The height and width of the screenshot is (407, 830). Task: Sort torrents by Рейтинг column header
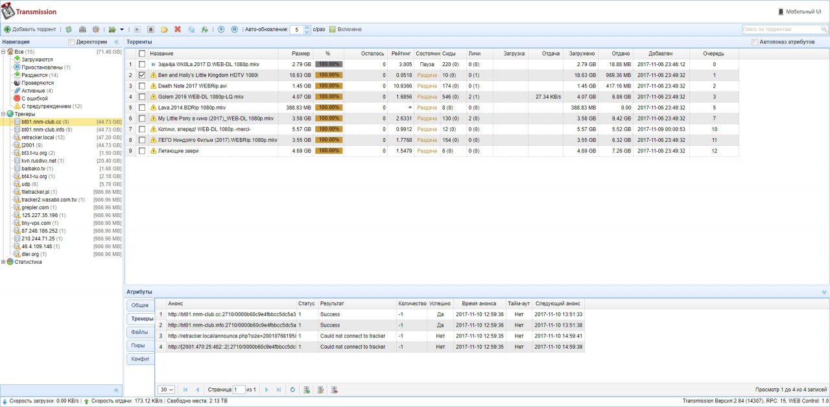[401, 53]
